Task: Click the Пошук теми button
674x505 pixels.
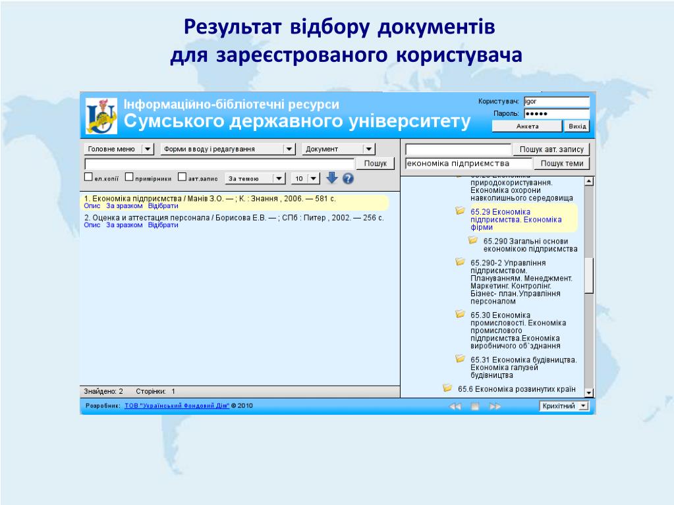Action: click(x=562, y=163)
